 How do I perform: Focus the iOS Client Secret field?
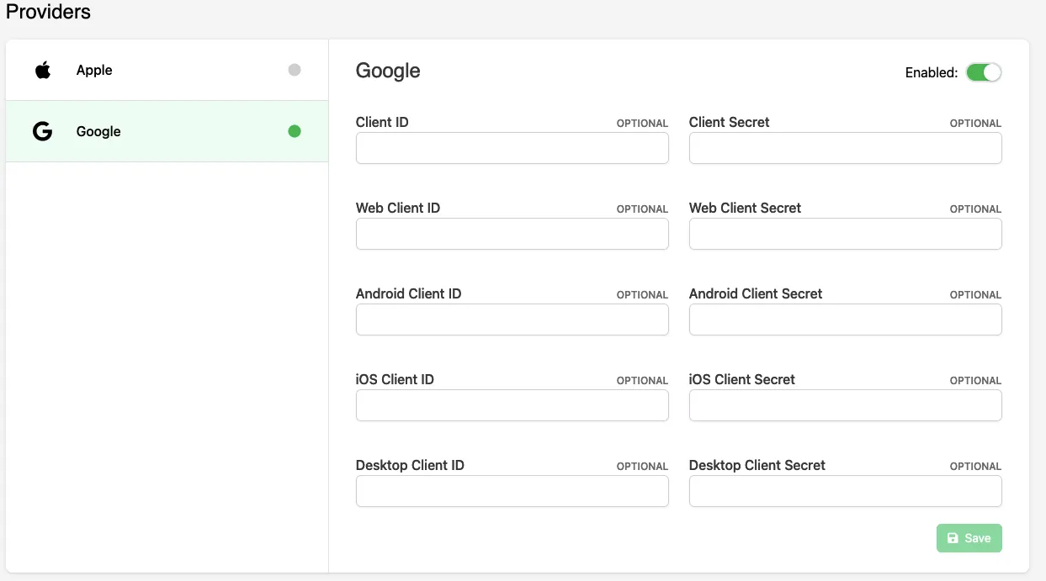point(846,405)
